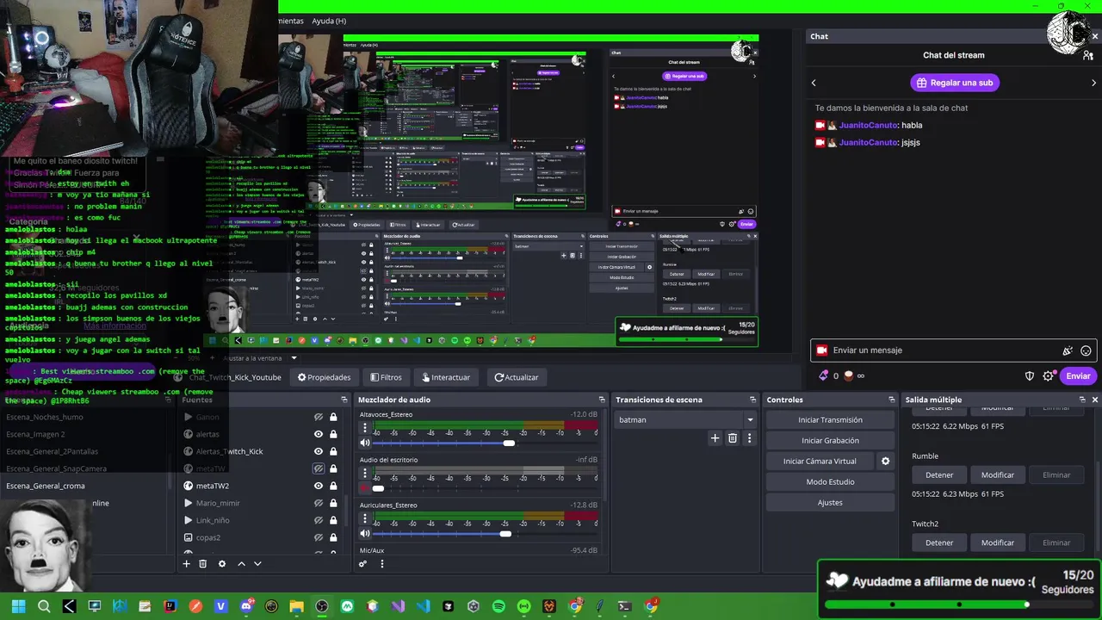Open chat settings gear icon
Image resolution: width=1102 pixels, height=620 pixels.
click(x=1048, y=376)
